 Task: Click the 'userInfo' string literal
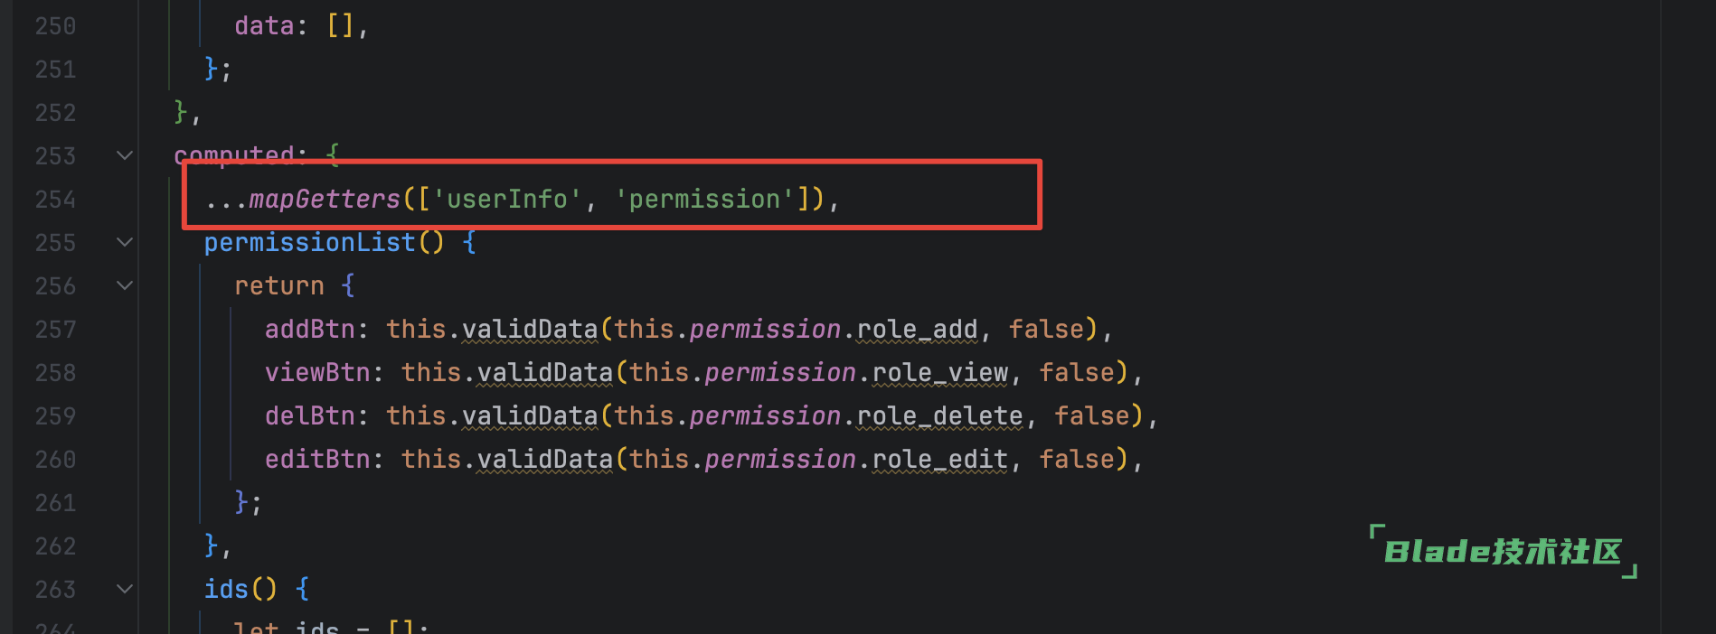pos(506,199)
